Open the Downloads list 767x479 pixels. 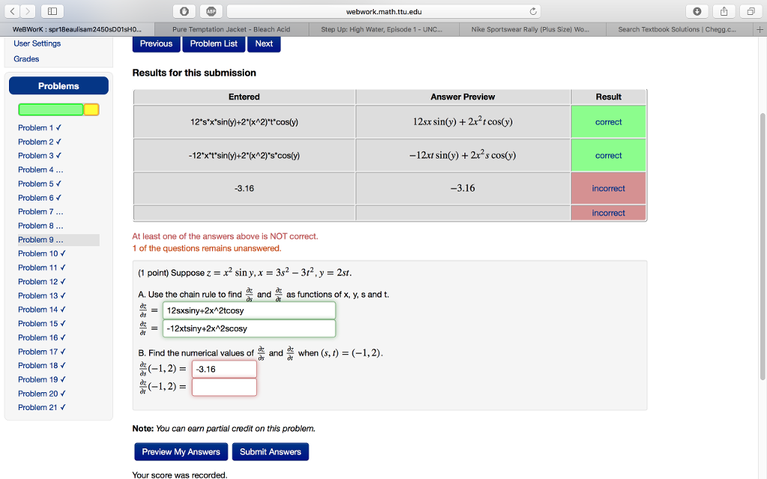(697, 10)
